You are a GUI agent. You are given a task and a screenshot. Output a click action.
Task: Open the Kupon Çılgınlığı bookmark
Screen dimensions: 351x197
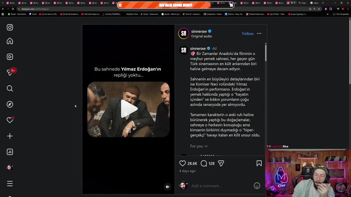(x=297, y=14)
